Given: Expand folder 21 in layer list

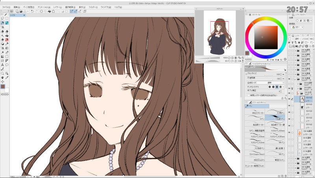Looking at the screenshot, I should tap(298, 84).
